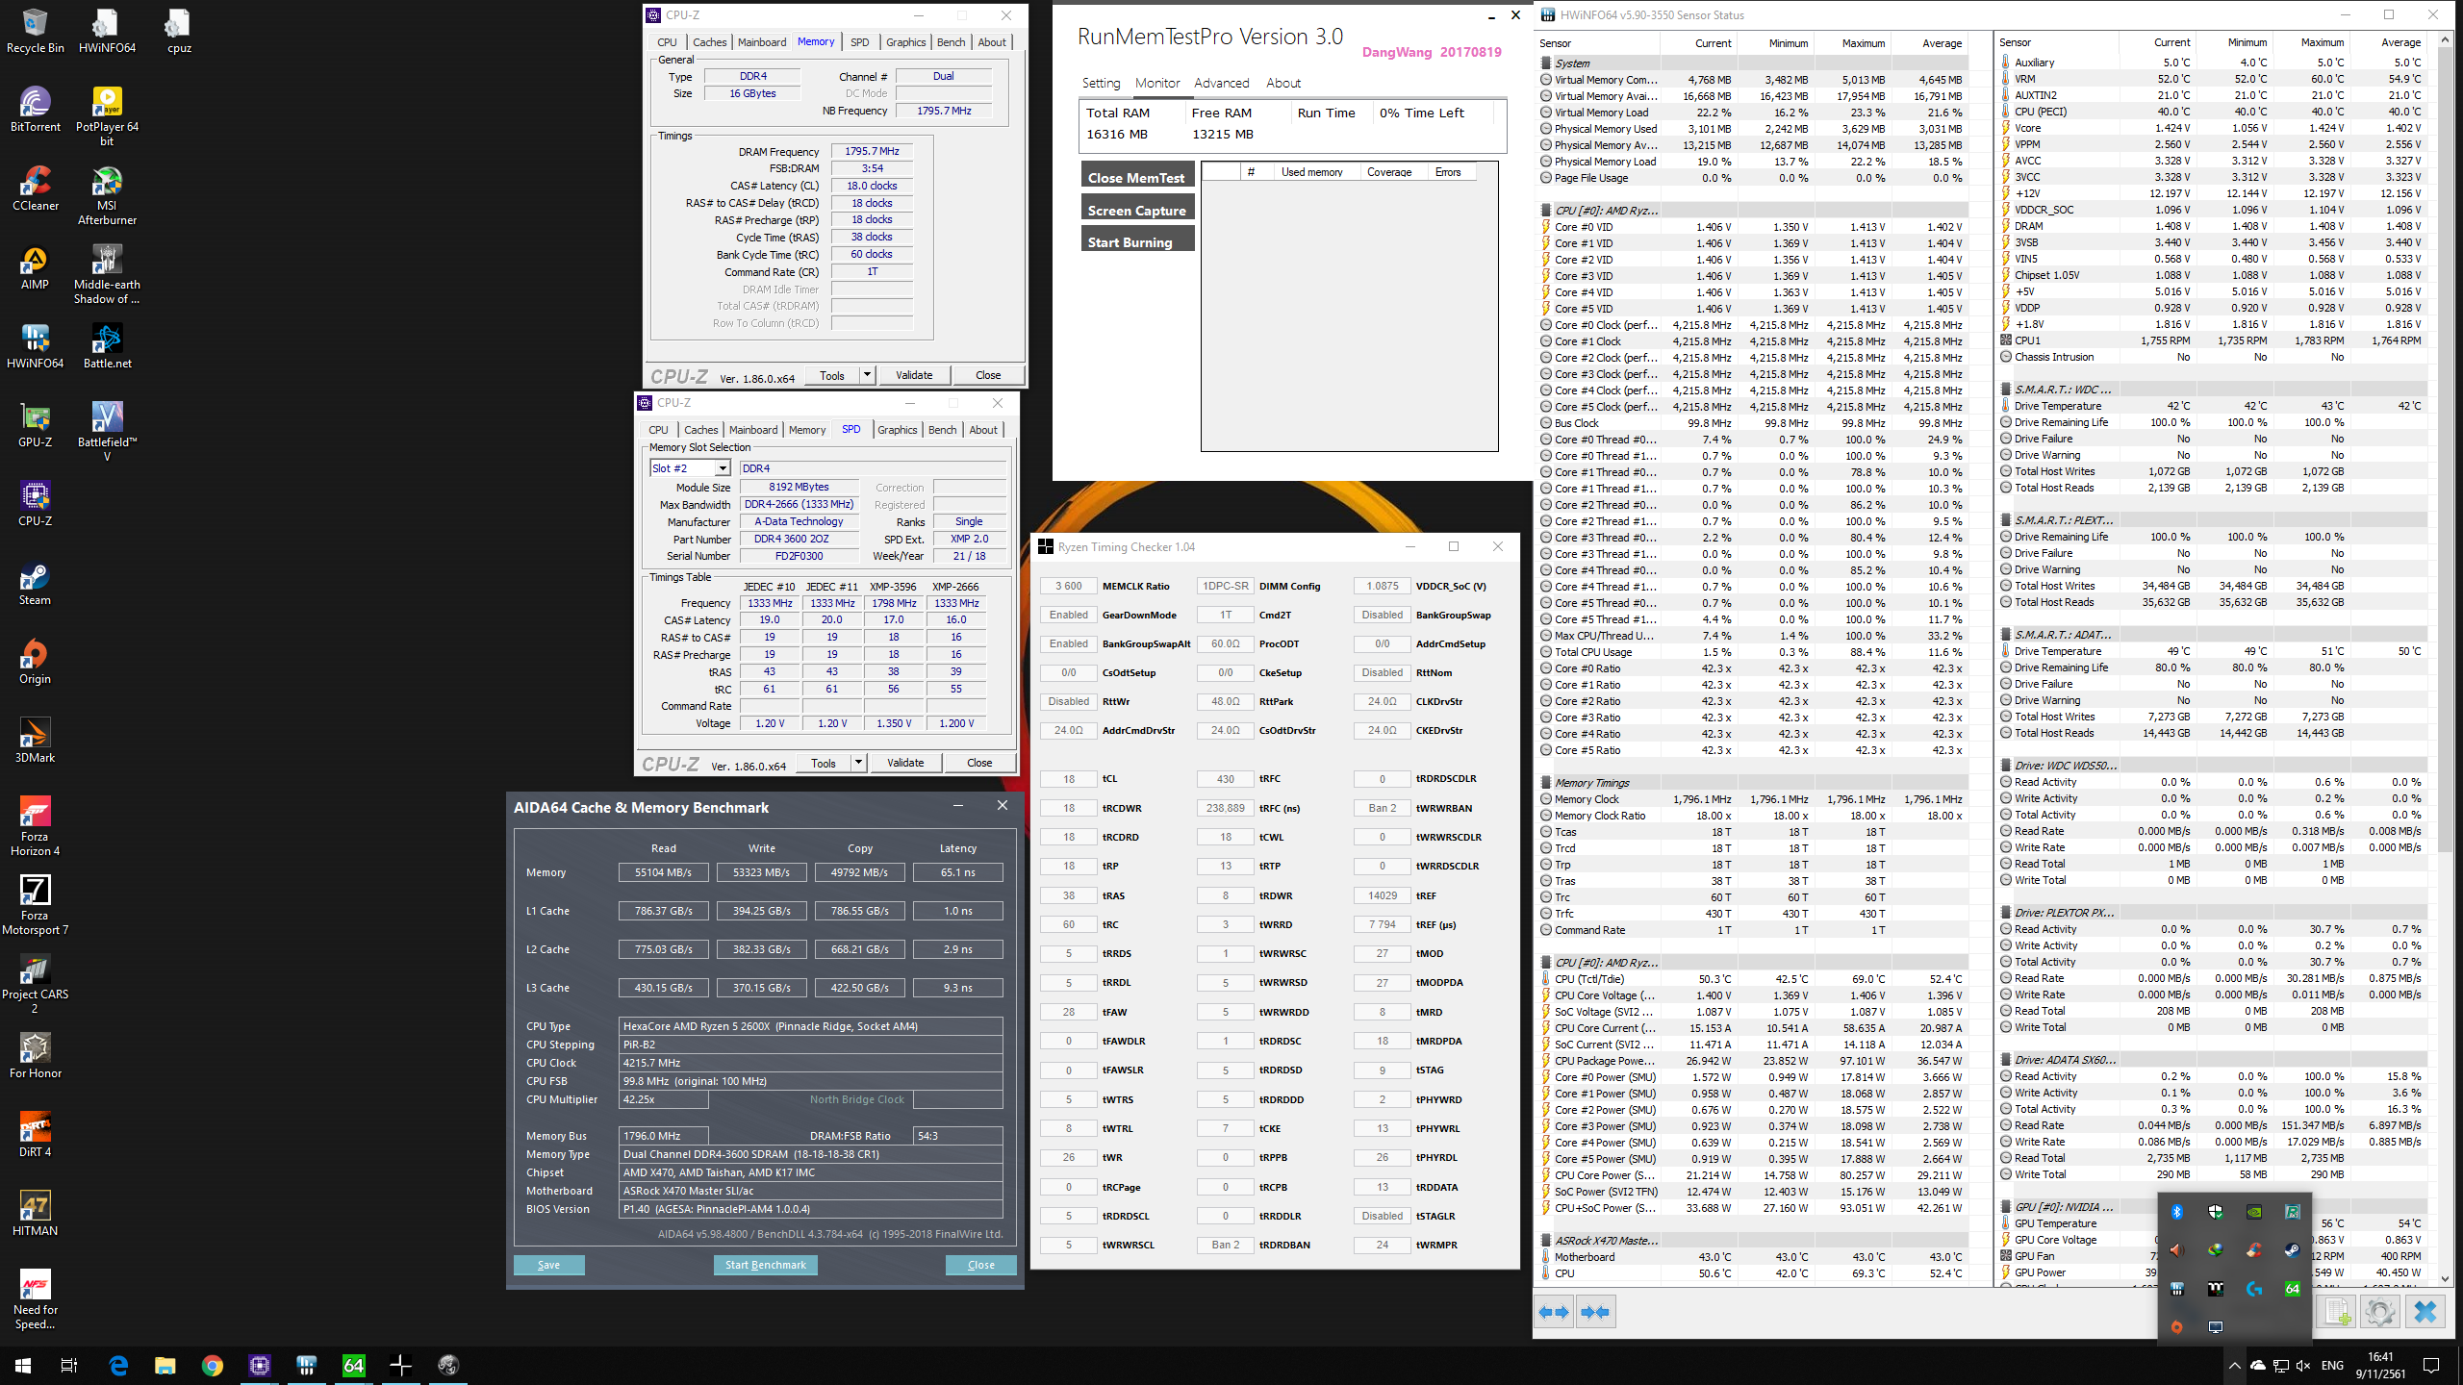Screen dimensions: 2463x1385
Task: Switch to Mainboard tab in CPU-Z Memory window
Action: click(x=761, y=42)
